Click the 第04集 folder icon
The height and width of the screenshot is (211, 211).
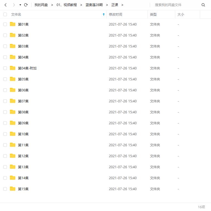tap(13, 57)
